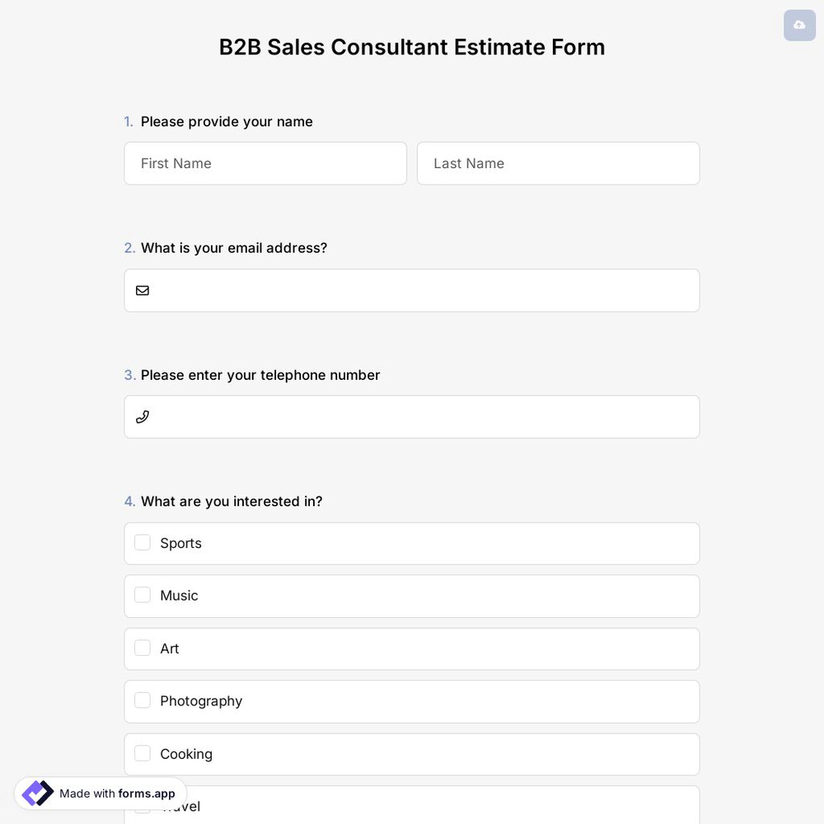Image resolution: width=824 pixels, height=824 pixels.
Task: Check the Sports checkbox
Action: coord(142,542)
